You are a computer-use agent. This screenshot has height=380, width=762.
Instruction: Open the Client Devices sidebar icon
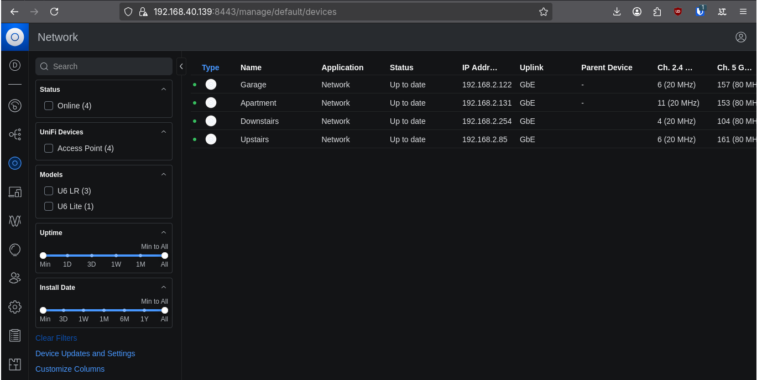(15, 192)
